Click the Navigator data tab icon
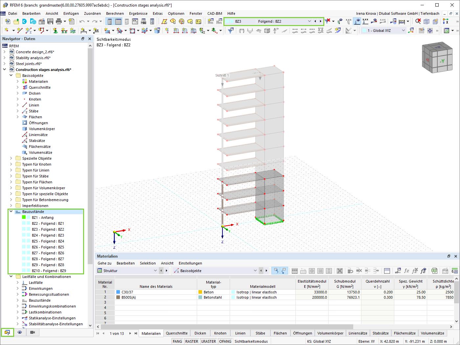This screenshot has width=460, height=345. coord(7,332)
